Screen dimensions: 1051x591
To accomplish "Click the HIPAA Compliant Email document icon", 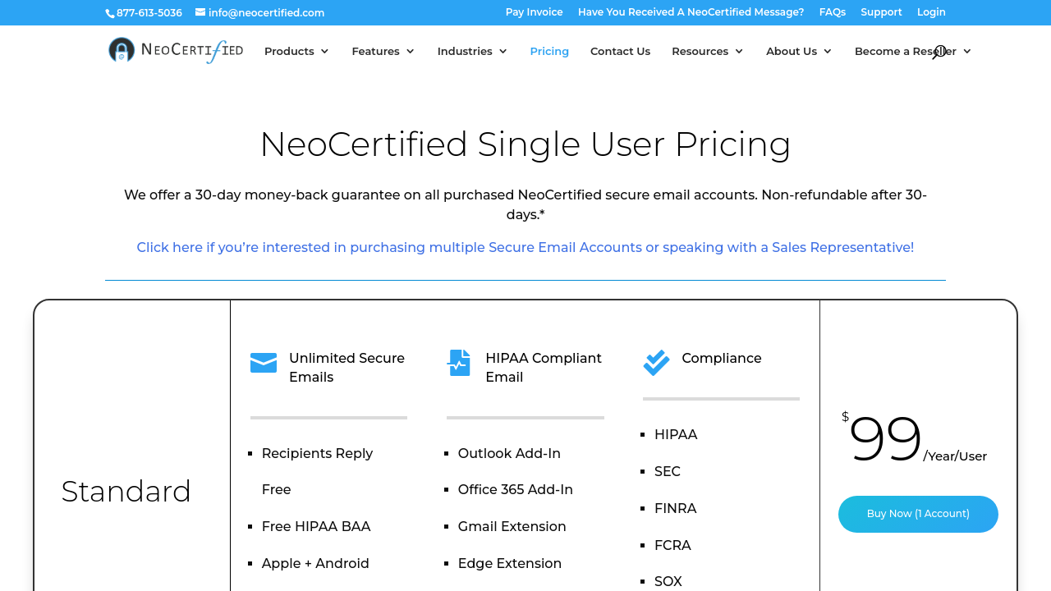I will coord(459,363).
